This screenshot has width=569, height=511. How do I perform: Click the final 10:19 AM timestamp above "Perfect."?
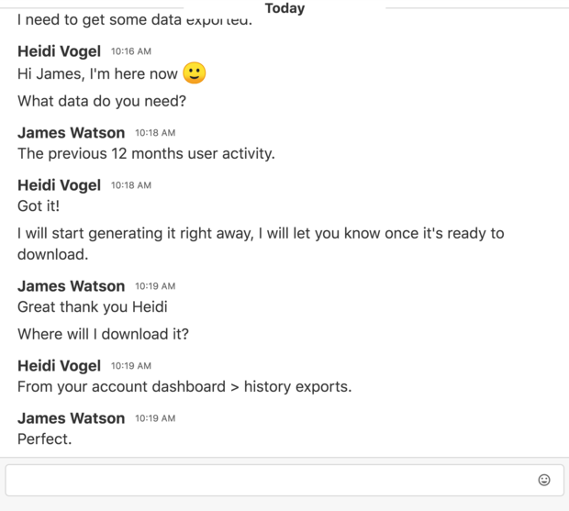(155, 418)
